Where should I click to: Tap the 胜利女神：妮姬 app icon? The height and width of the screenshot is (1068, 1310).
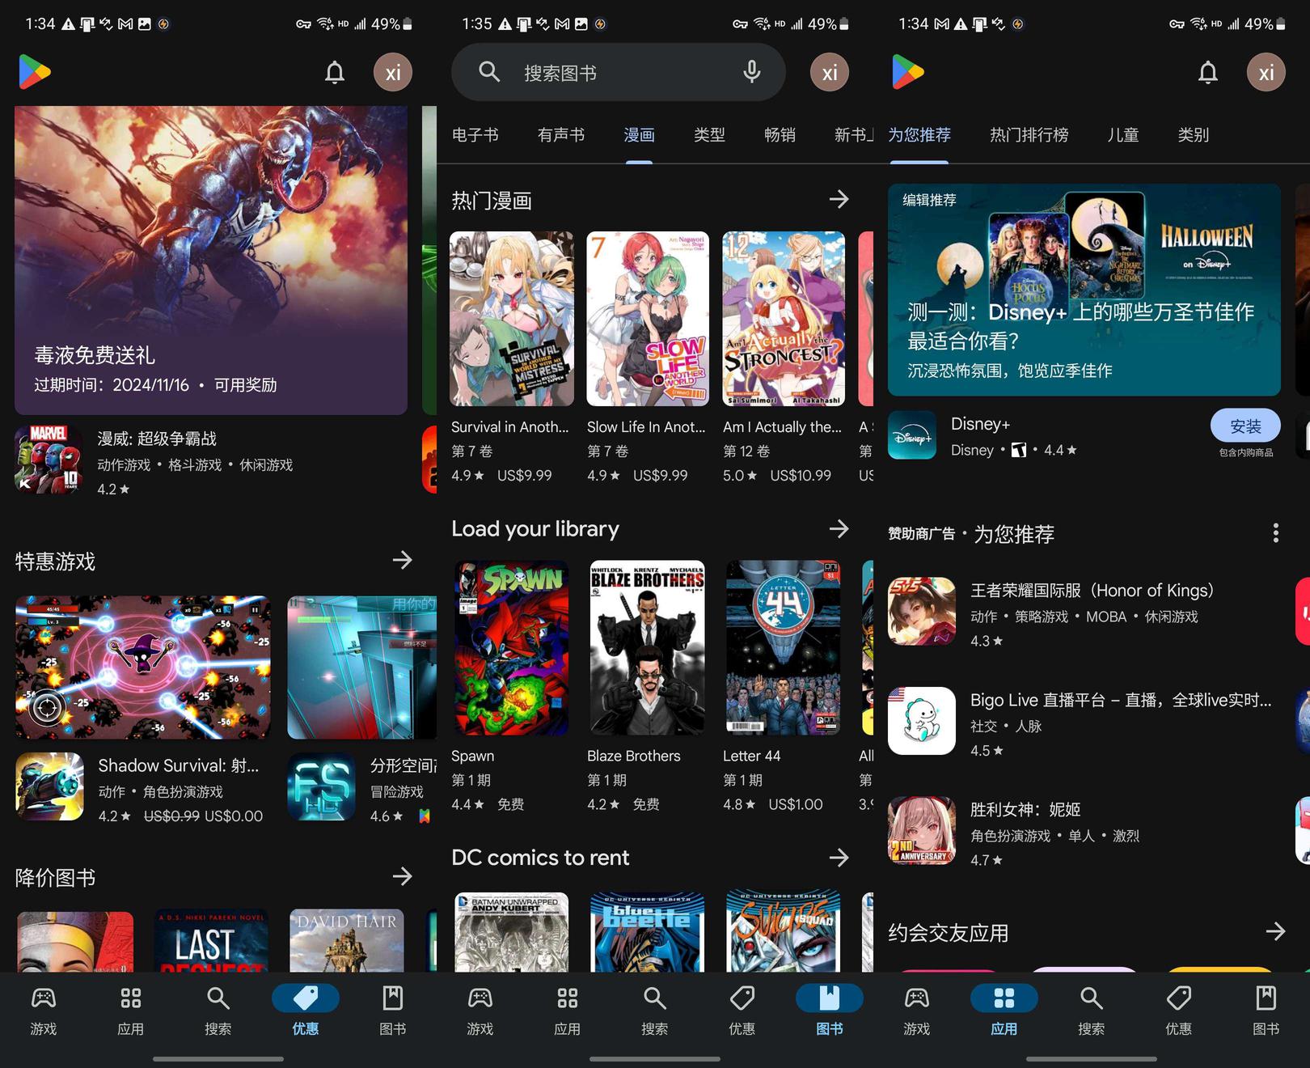click(922, 831)
